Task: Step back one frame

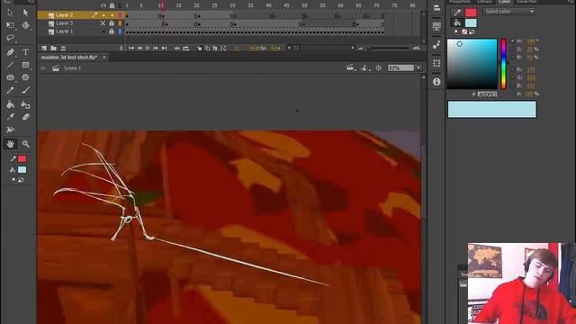Action: [x=139, y=48]
